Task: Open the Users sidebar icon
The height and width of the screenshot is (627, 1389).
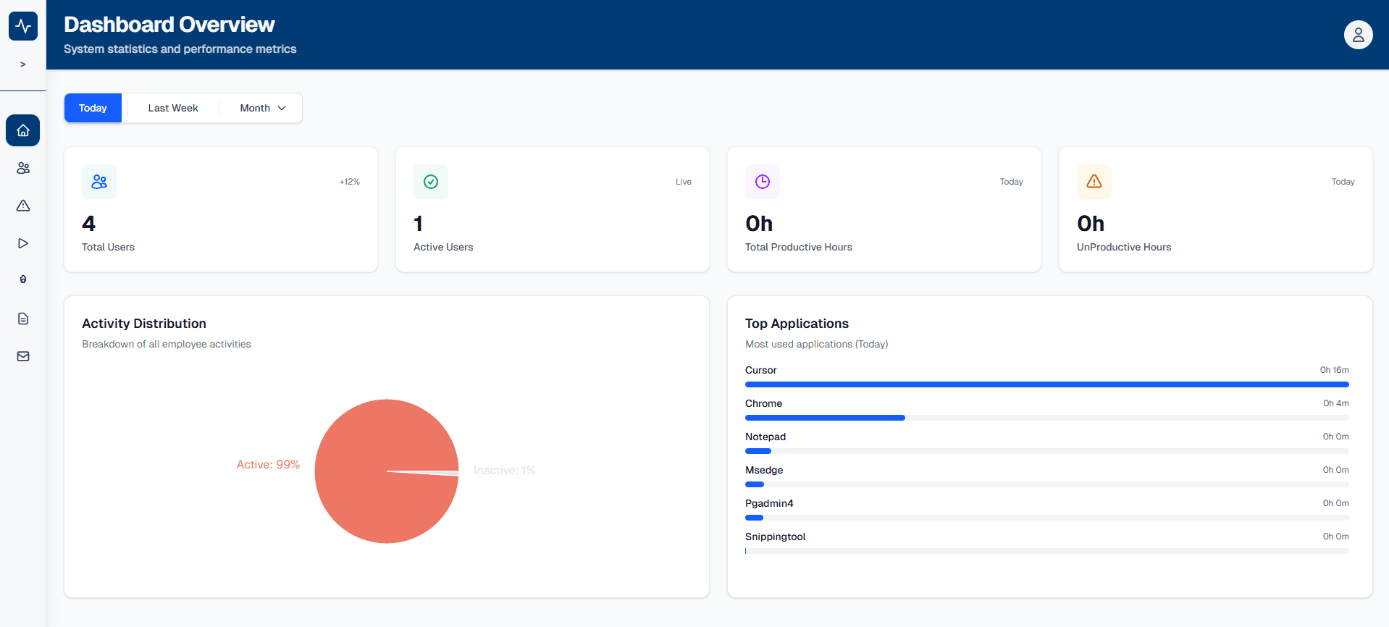Action: [x=23, y=168]
